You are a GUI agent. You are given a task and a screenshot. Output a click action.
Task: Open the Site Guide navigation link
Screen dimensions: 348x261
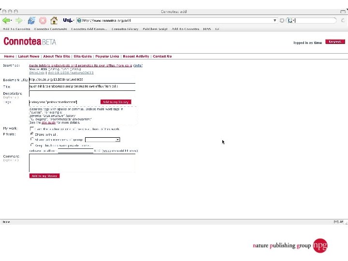tap(83, 57)
